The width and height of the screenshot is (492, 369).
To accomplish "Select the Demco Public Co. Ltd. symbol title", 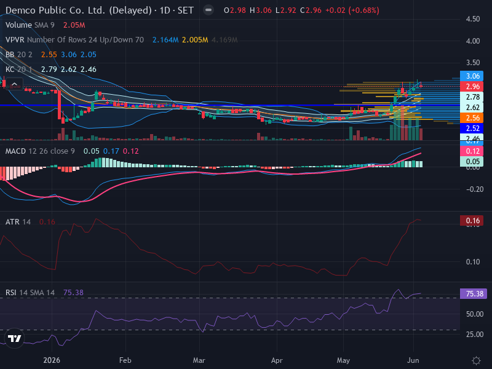I will [100, 10].
